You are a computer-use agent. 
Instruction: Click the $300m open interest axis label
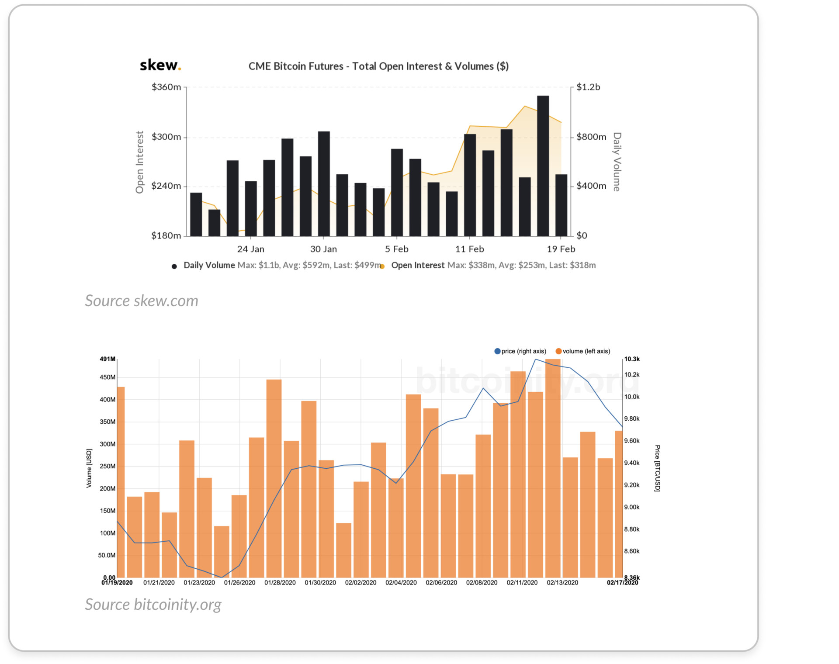pyautogui.click(x=166, y=137)
